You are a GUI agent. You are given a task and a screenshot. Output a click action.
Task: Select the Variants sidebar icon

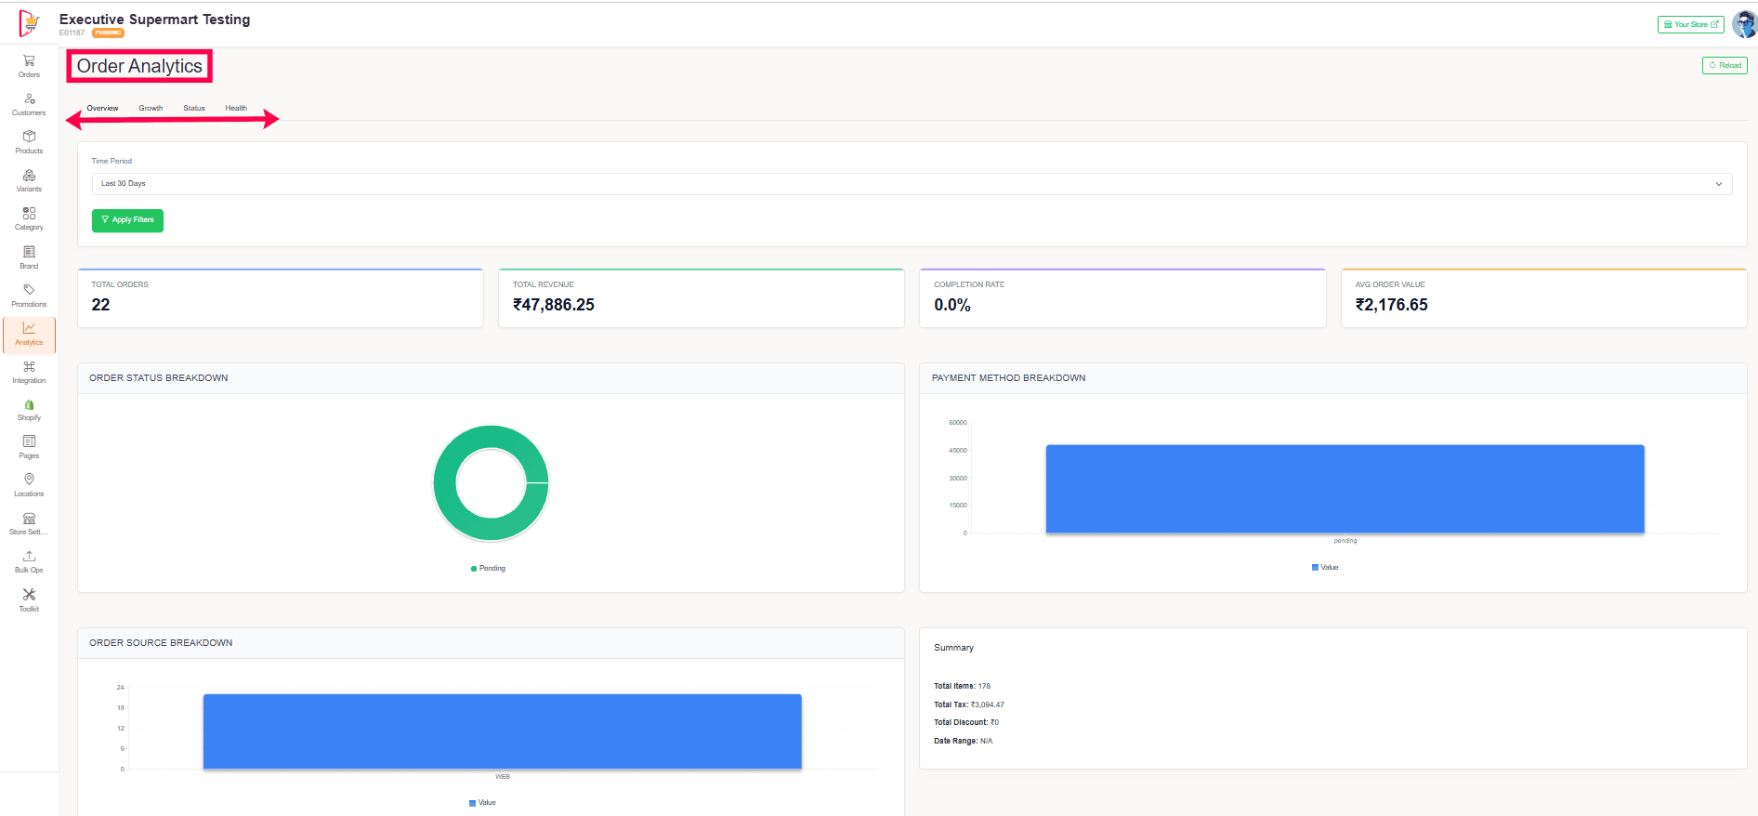(x=29, y=176)
